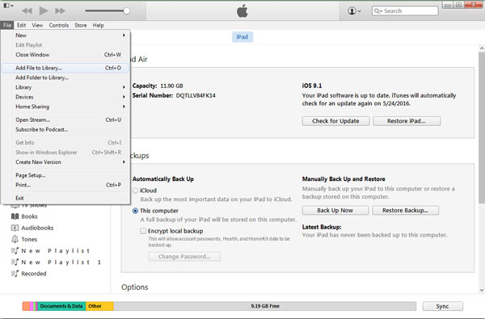
Task: Click the Restore iPad button
Action: tap(407, 121)
